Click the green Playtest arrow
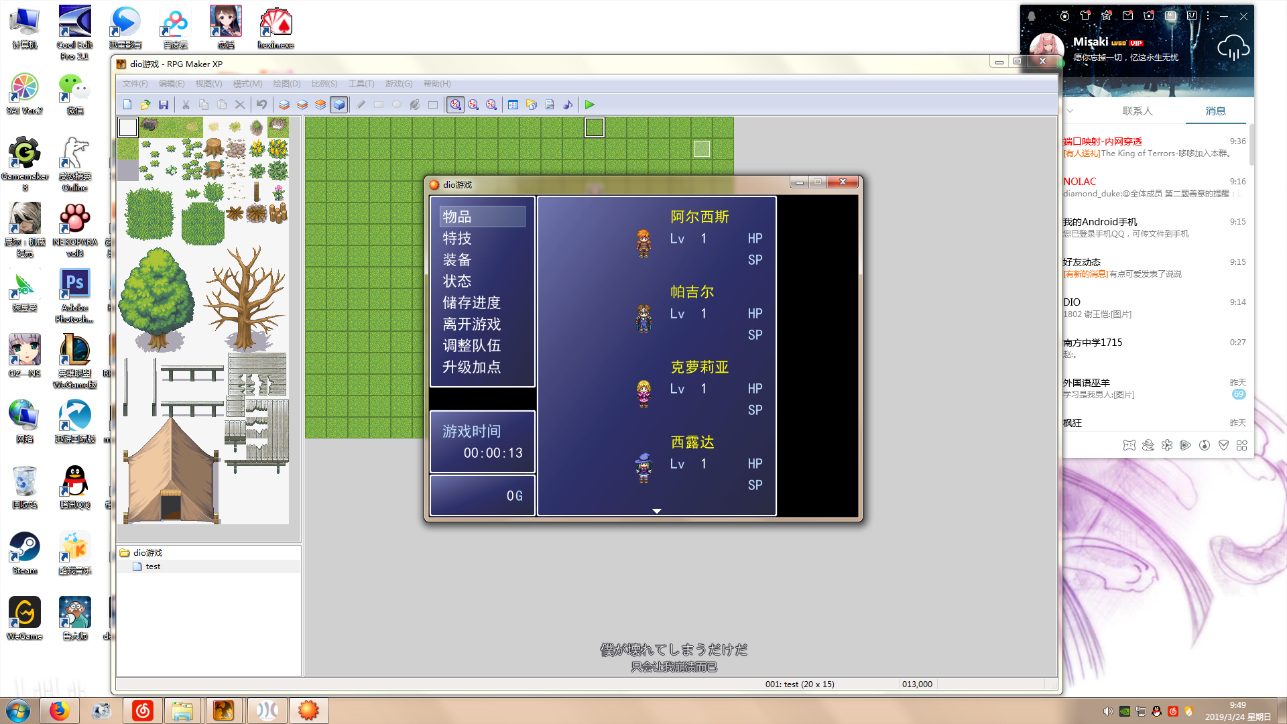The height and width of the screenshot is (724, 1287). (x=590, y=105)
